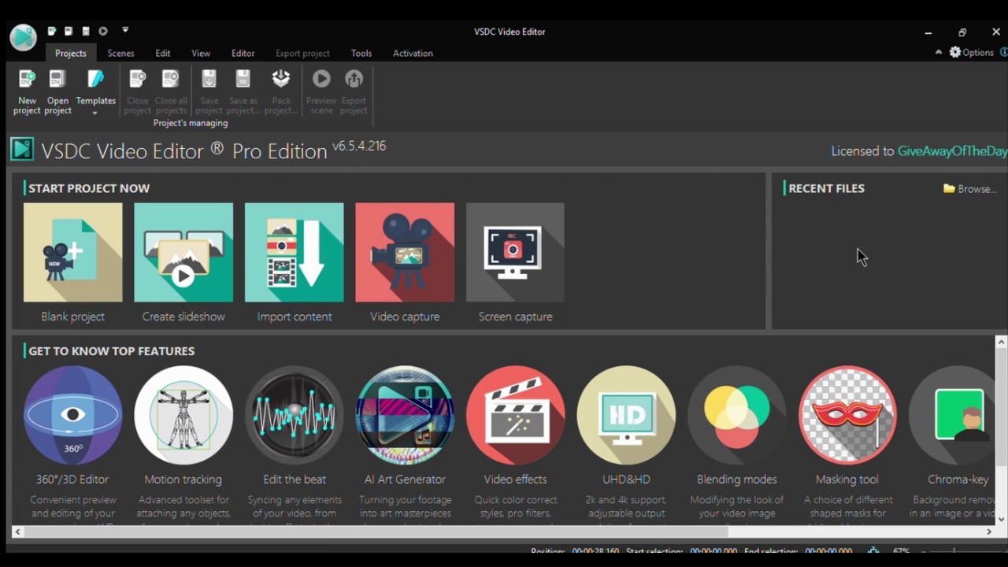Click the vertical scrollbar down arrow
Screen dimensions: 1008x567
1002,519
